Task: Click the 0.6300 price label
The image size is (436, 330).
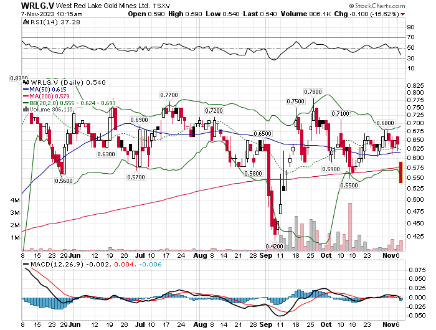Action: tap(107, 154)
